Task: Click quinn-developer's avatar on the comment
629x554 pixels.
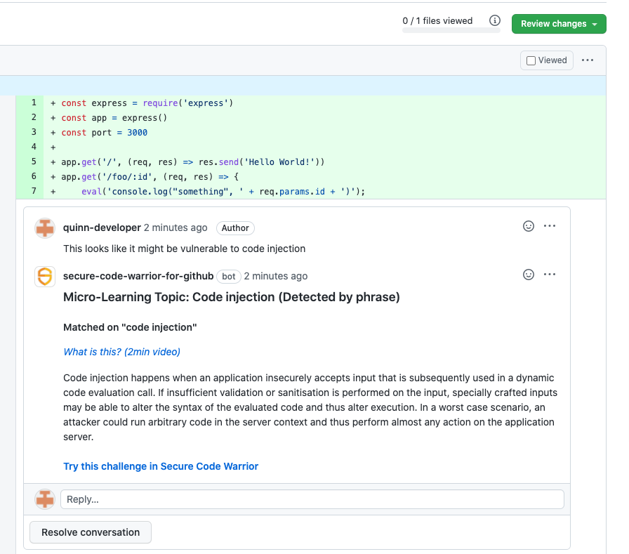Action: tap(45, 228)
